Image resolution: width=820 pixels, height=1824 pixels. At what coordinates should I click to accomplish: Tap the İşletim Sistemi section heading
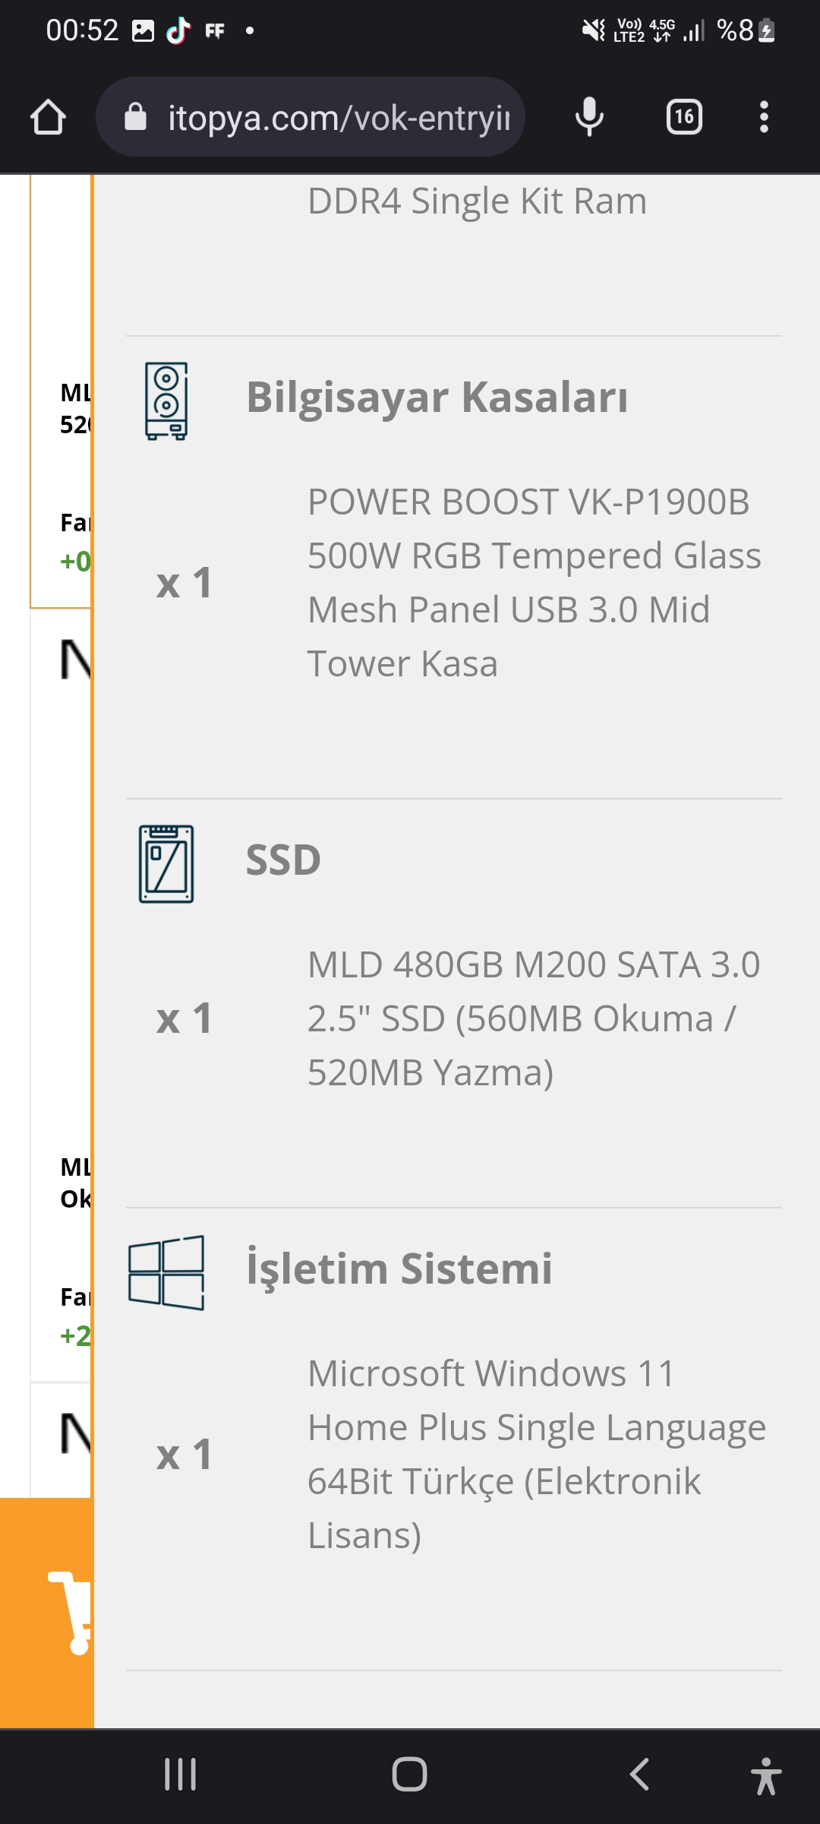coord(399,1268)
